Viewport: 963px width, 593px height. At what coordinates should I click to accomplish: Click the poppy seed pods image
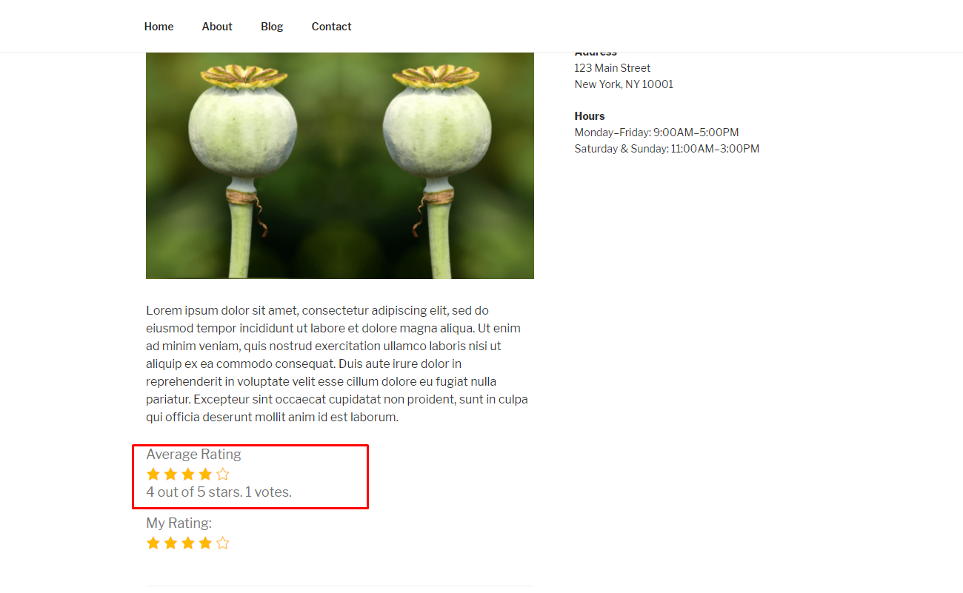click(x=340, y=166)
